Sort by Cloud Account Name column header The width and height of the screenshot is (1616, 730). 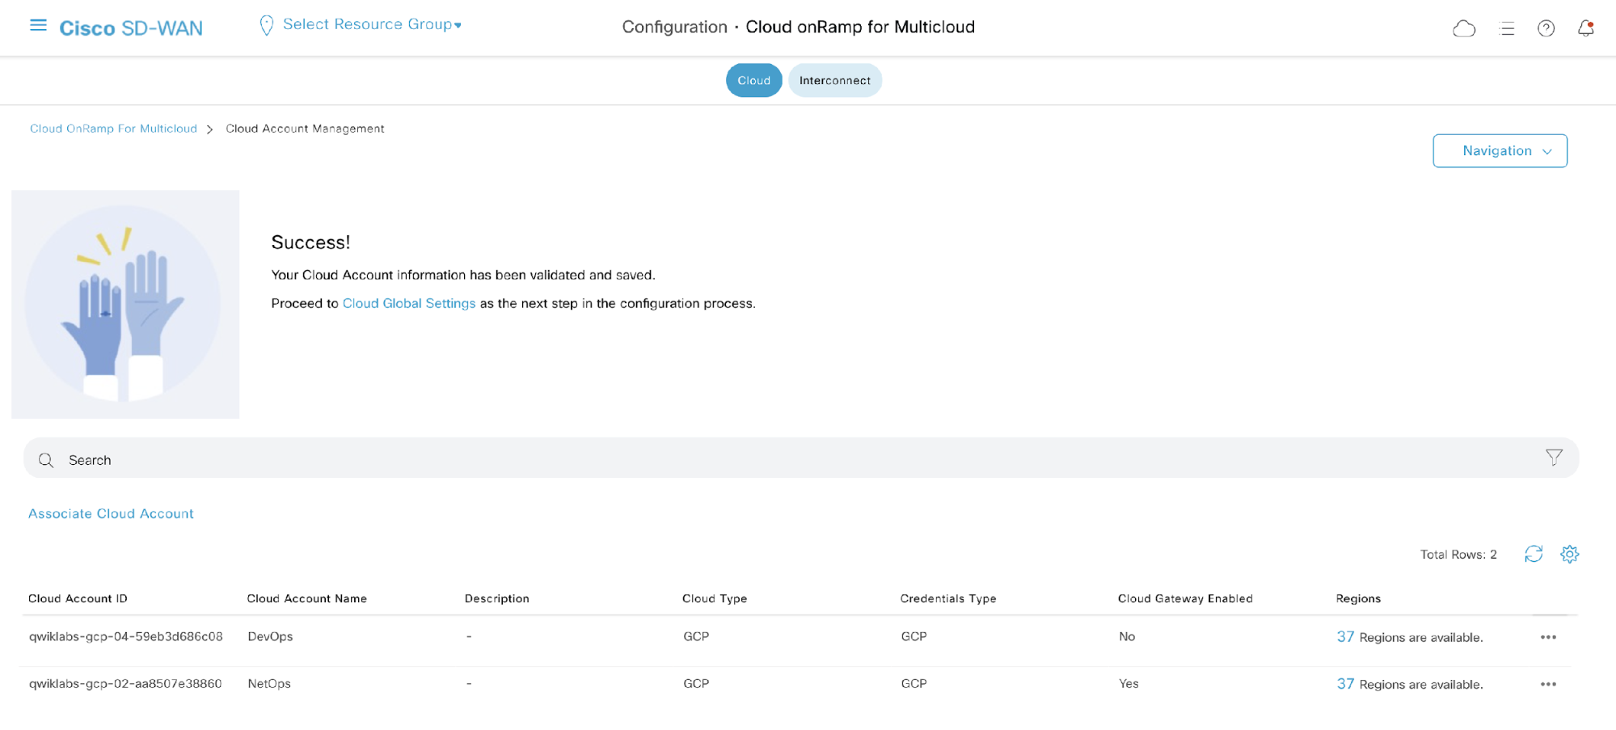pos(306,598)
